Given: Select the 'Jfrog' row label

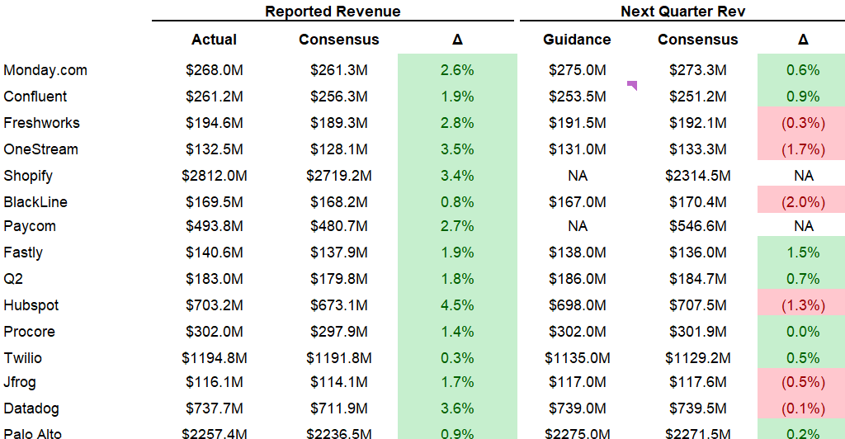Looking at the screenshot, I should point(20,382).
